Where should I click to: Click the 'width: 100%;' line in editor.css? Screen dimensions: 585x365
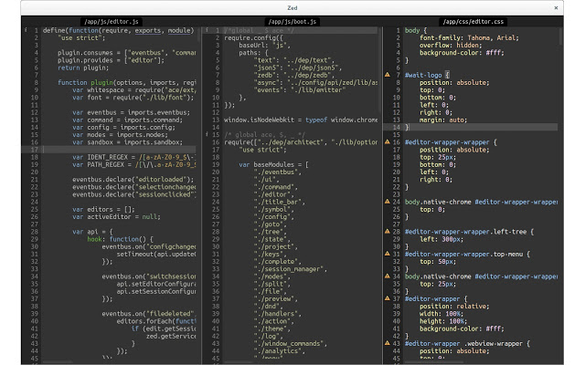[x=441, y=314]
